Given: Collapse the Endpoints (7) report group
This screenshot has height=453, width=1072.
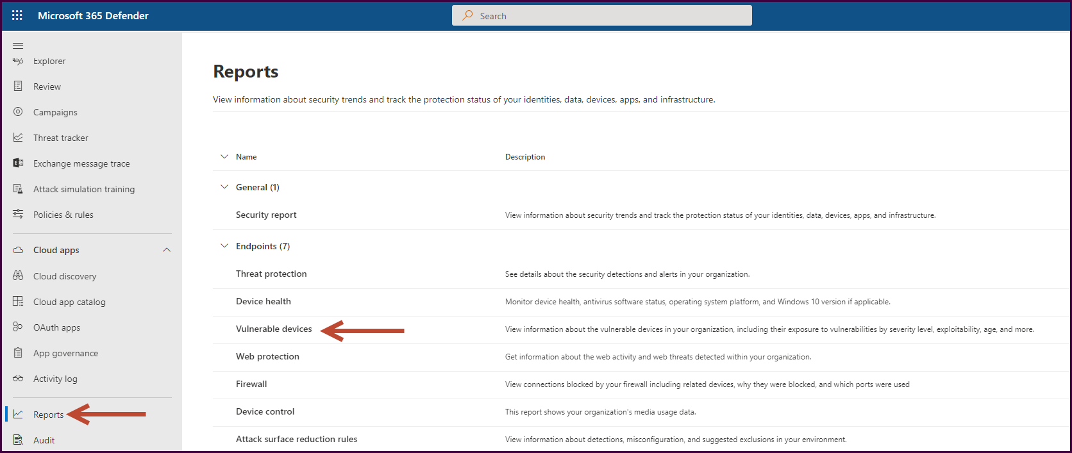Looking at the screenshot, I should (224, 246).
